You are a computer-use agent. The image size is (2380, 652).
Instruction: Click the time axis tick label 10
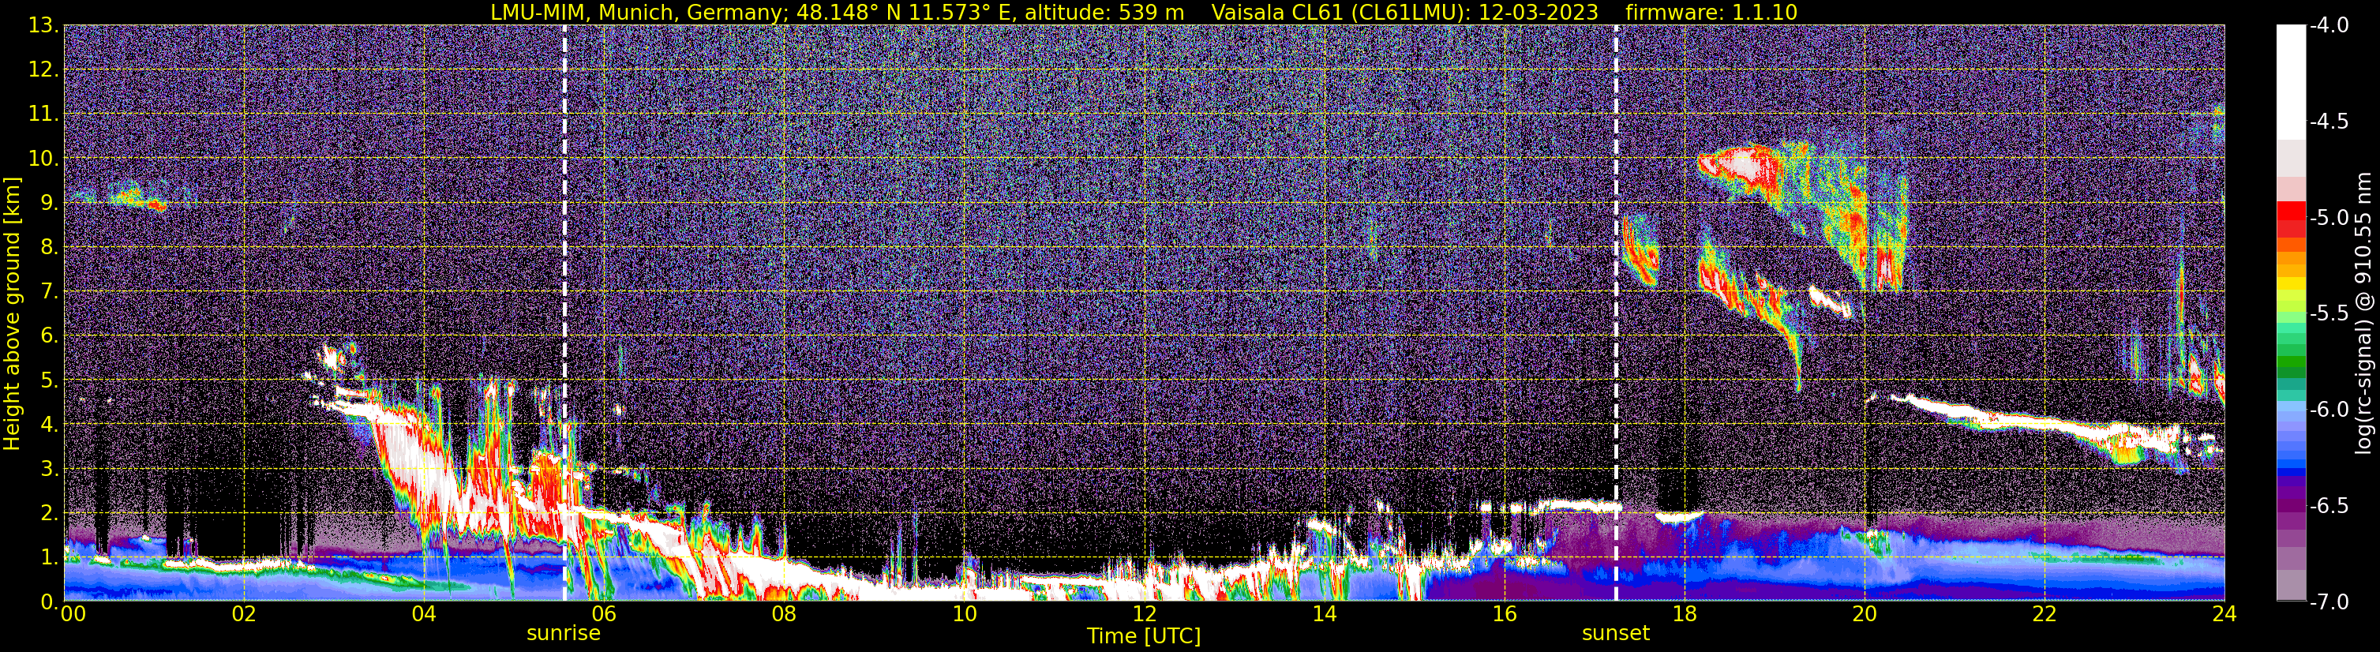click(x=965, y=614)
